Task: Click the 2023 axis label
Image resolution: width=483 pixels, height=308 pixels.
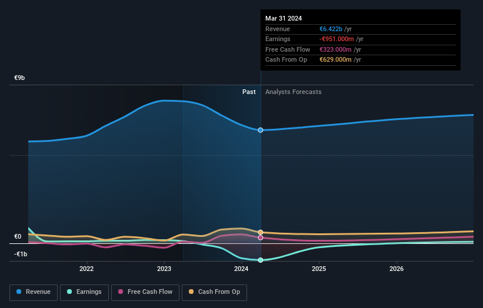Action: pos(164,269)
